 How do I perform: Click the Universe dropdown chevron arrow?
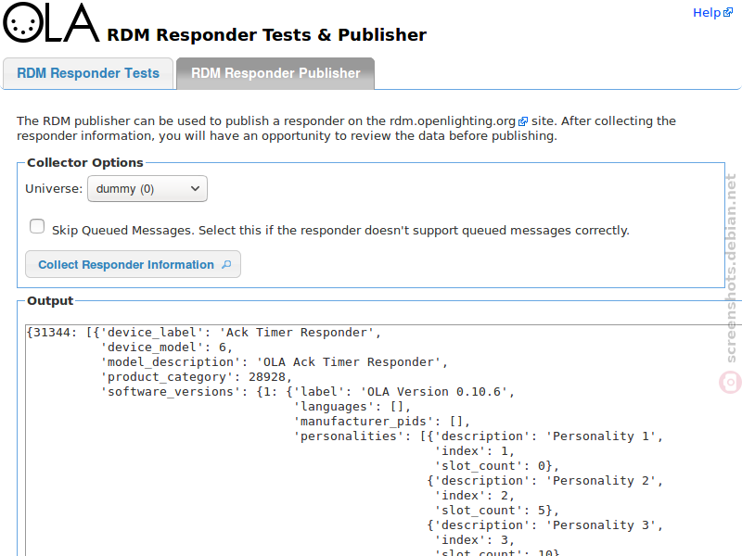195,189
